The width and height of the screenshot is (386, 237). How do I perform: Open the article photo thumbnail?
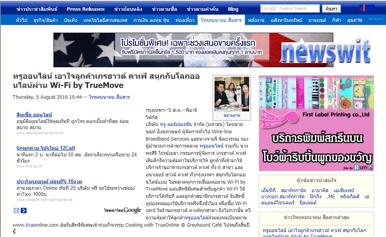point(232,94)
